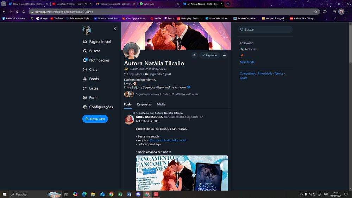Open the LANÇAMENTO post image
The width and height of the screenshot is (352, 198).
pos(182,173)
